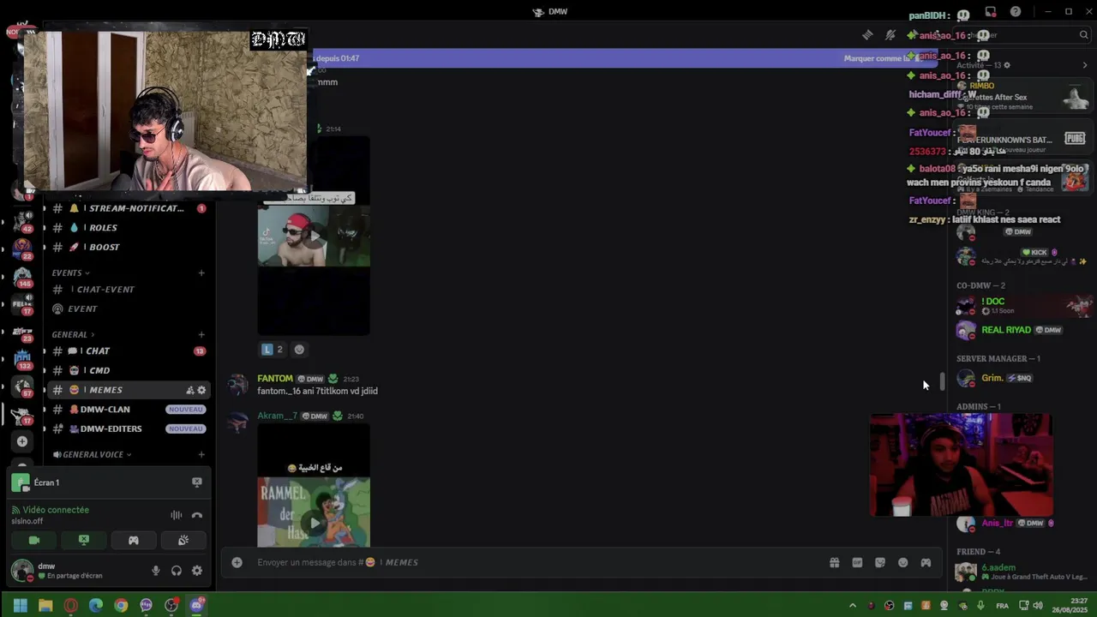
Task: Open FANTOM's user profile name
Action: click(x=275, y=378)
